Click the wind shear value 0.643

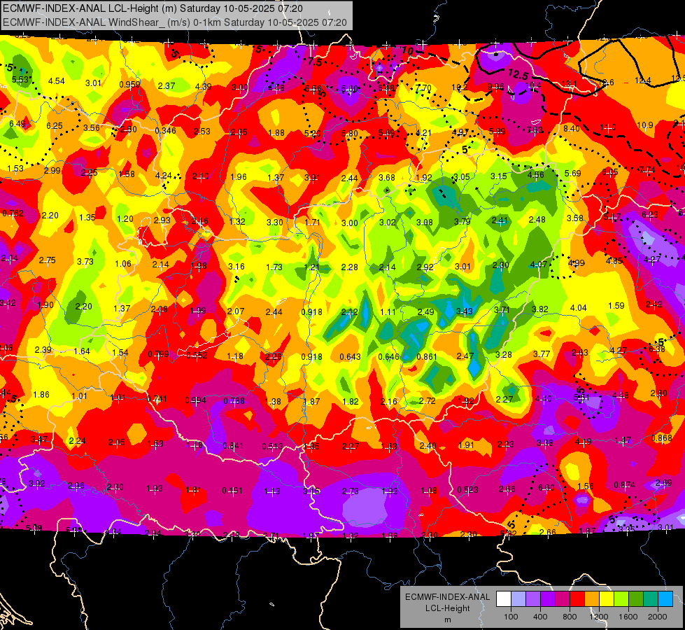351,357
